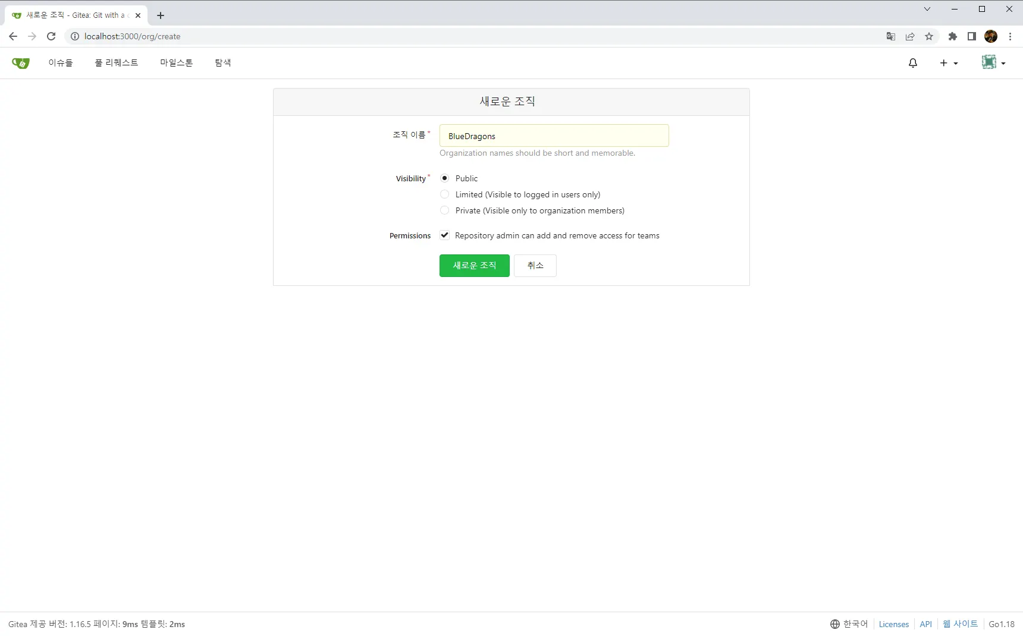The image size is (1023, 636).
Task: Click the site information icon in address bar
Action: (75, 36)
